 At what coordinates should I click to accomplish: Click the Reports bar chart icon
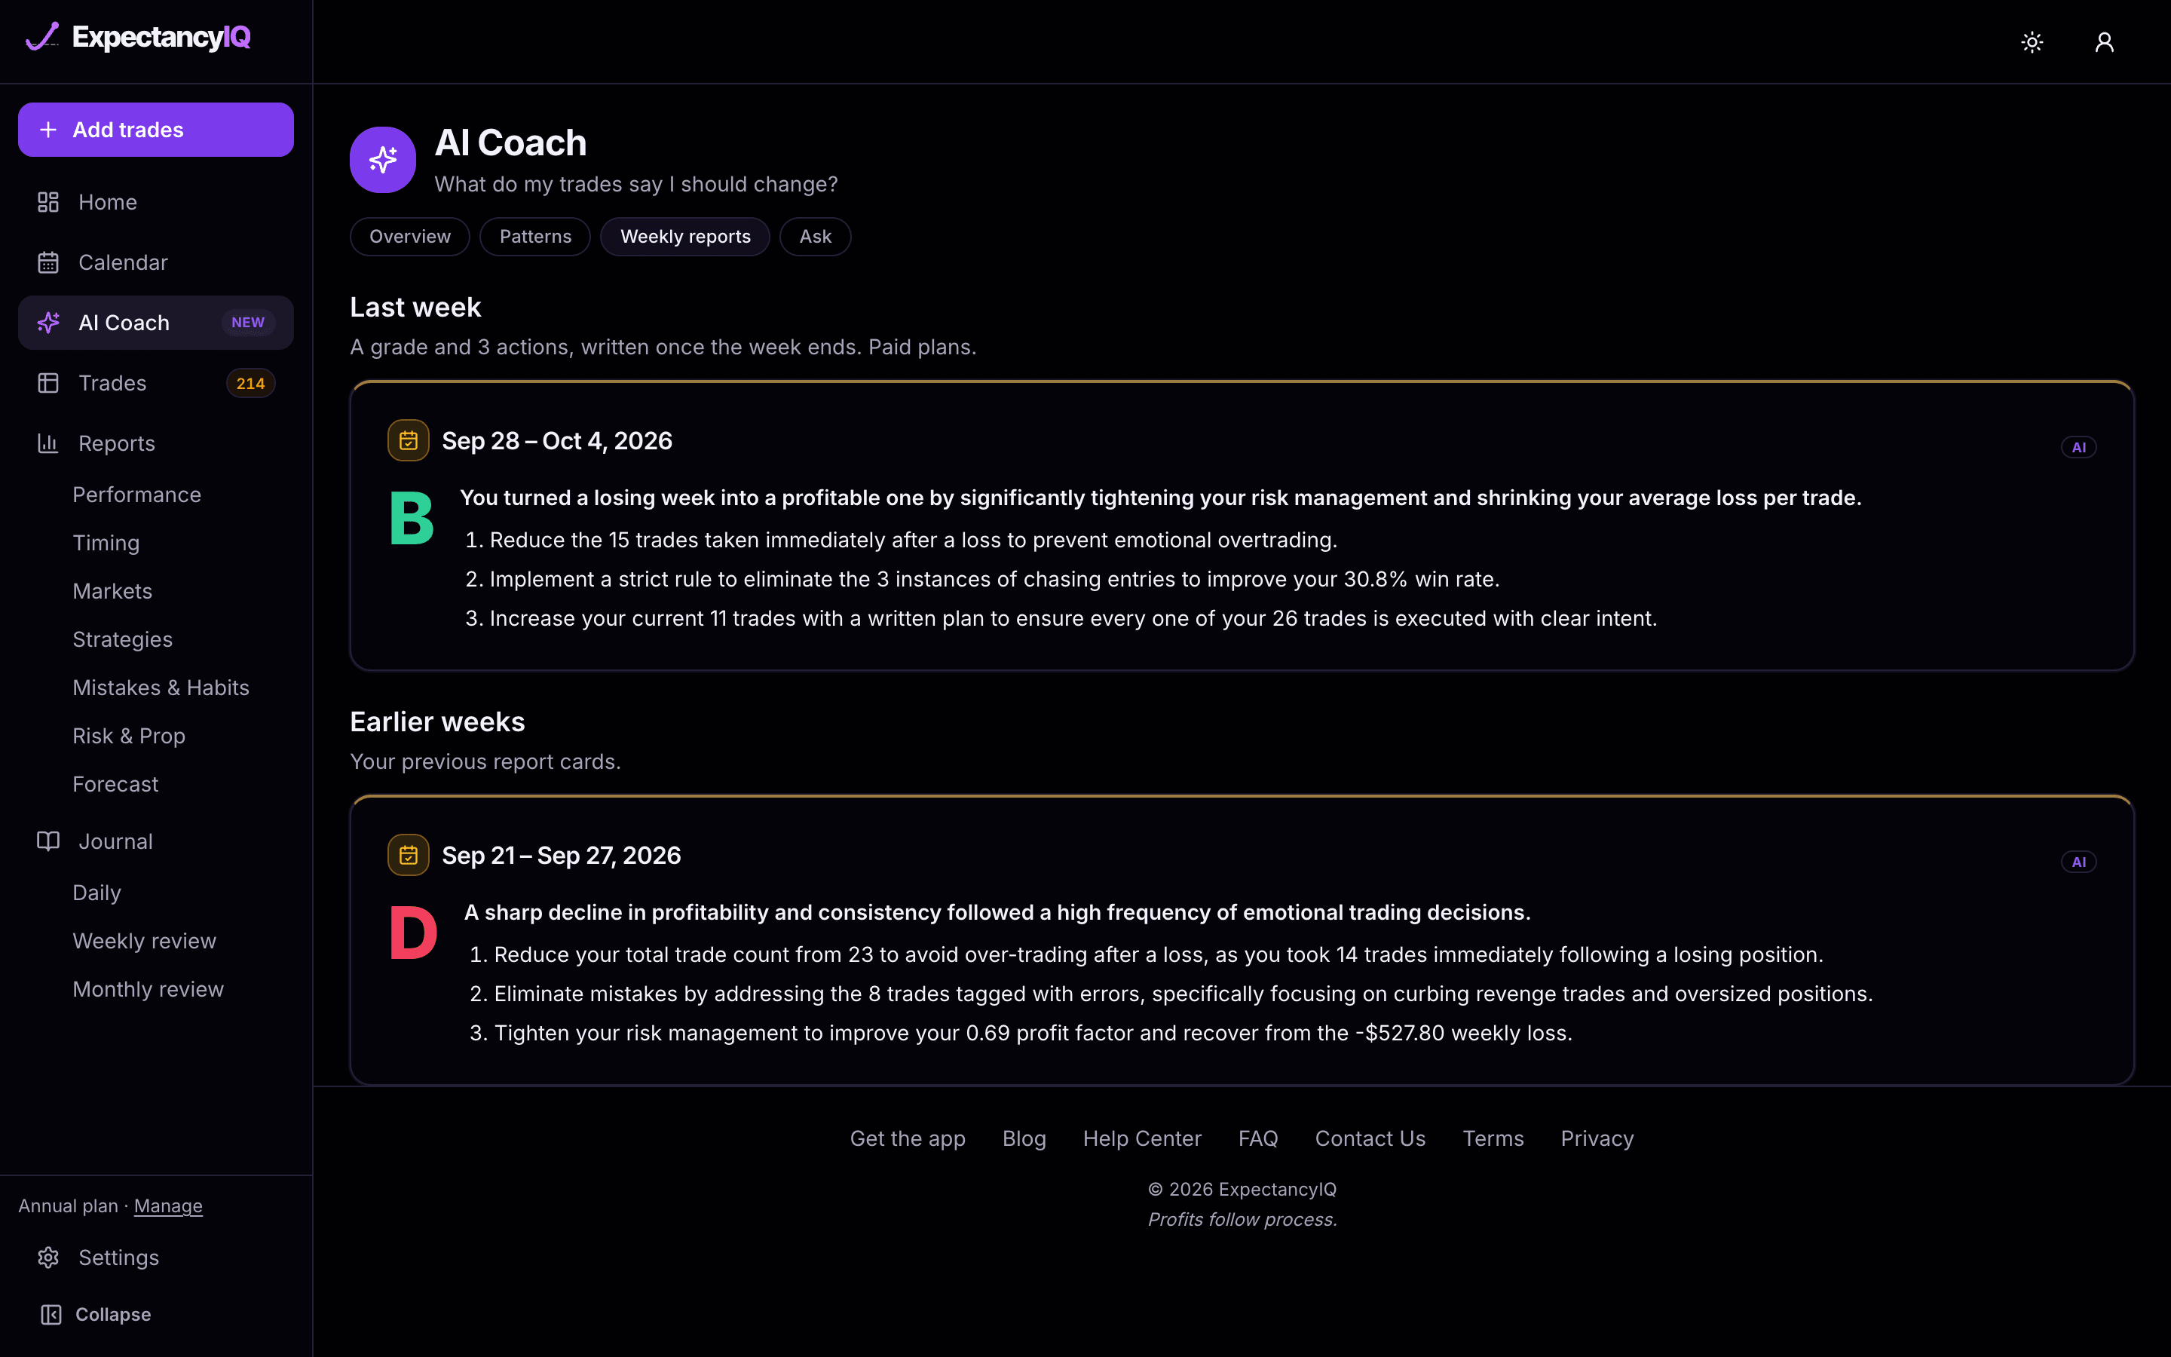48,443
